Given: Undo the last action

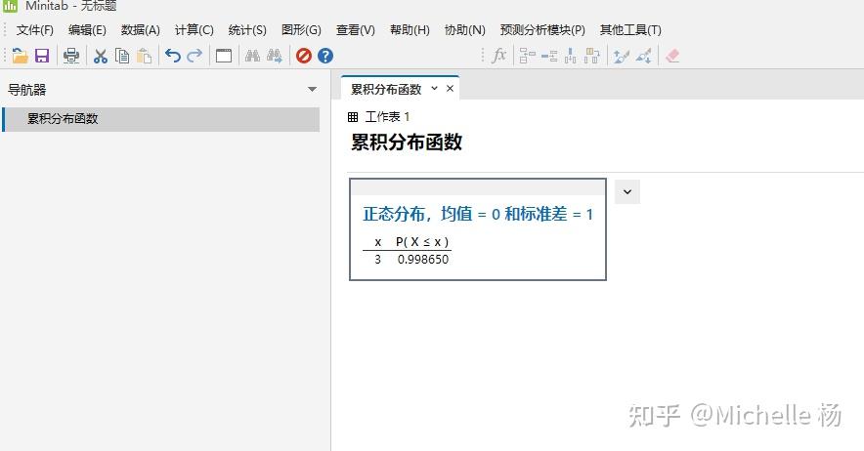Looking at the screenshot, I should point(172,56).
